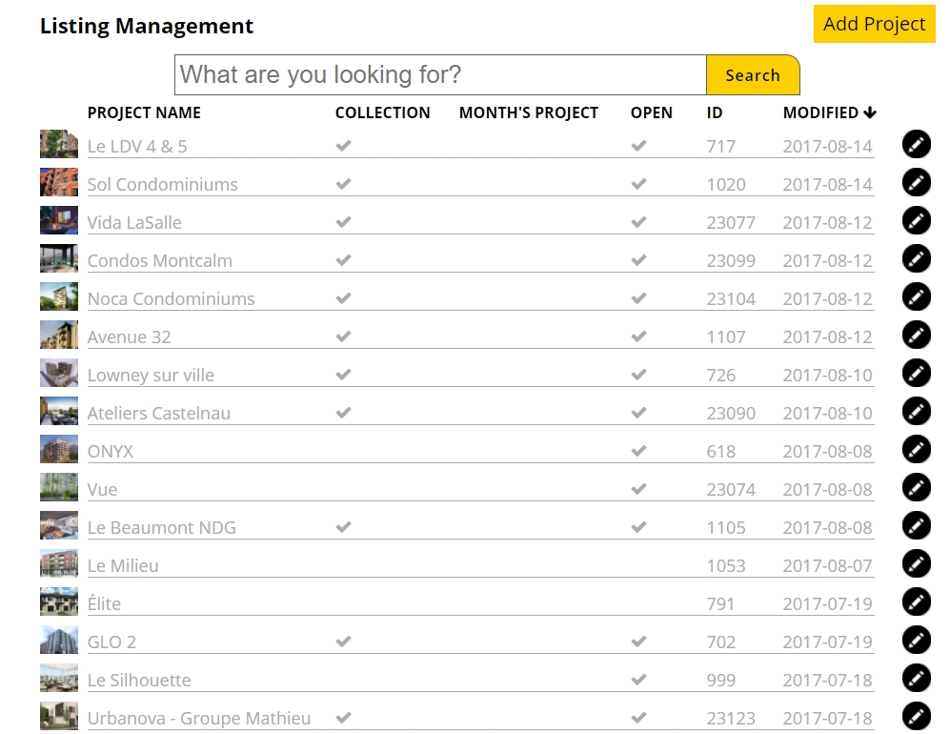This screenshot has width=950, height=734.
Task: Click the Avenue 32 project thumbnail
Action: coord(59,336)
